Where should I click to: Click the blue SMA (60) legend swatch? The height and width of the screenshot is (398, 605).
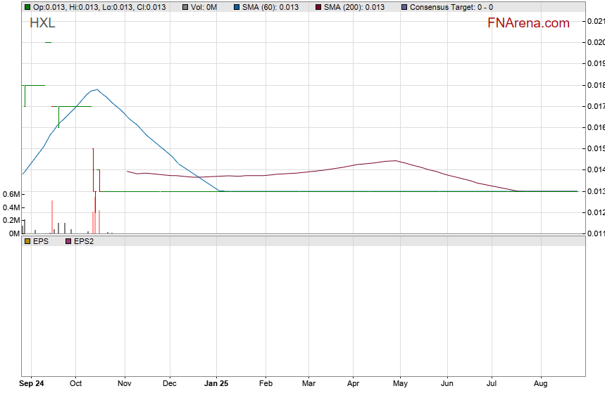pyautogui.click(x=235, y=7)
